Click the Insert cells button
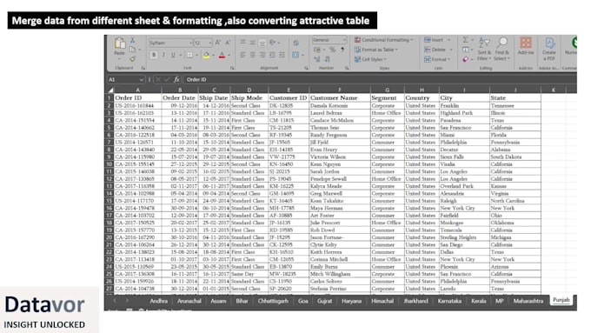591x333 pixels. (x=437, y=40)
